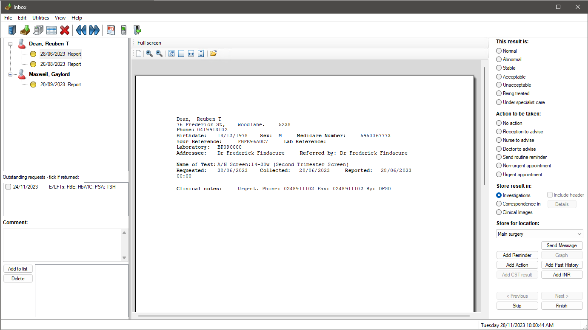The height and width of the screenshot is (330, 588).
Task: Click the fit to height icon
Action: (x=201, y=54)
